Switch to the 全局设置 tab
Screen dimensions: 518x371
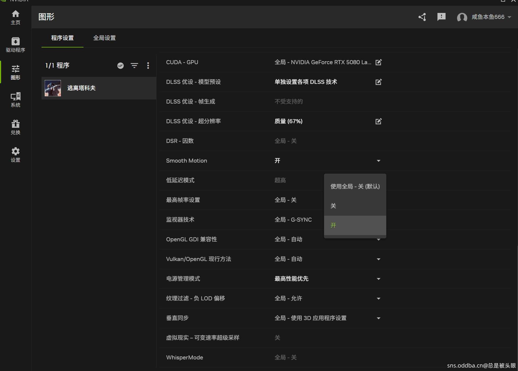point(105,38)
